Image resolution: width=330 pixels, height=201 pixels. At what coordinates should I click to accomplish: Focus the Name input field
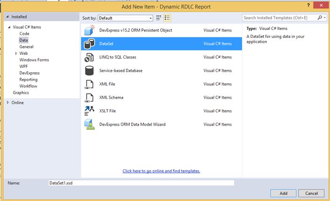141,183
